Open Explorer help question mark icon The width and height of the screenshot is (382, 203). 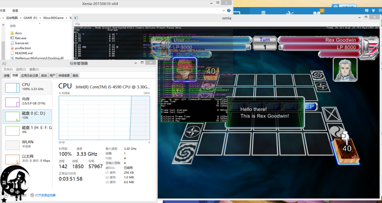pyautogui.click(x=229, y=10)
